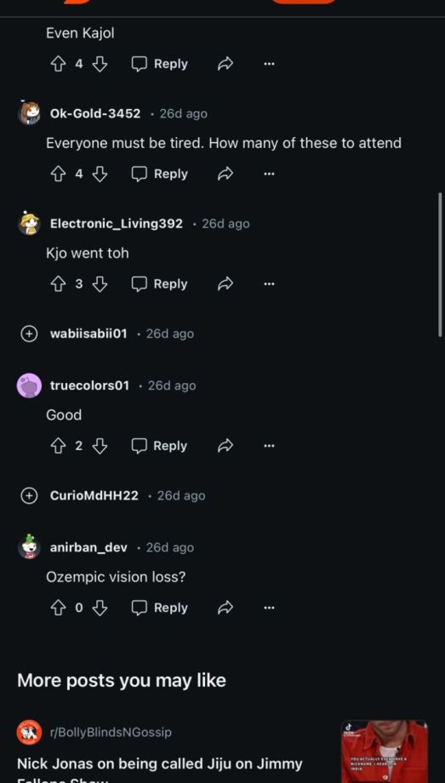Visit r/BollyBlindsNGossip community link

111,732
